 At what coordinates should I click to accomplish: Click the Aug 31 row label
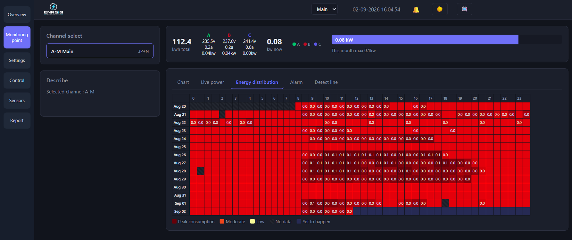coord(180,195)
